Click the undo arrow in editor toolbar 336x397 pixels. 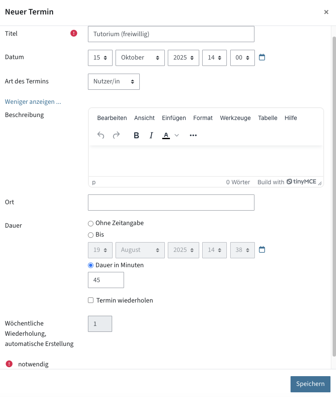pyautogui.click(x=101, y=135)
